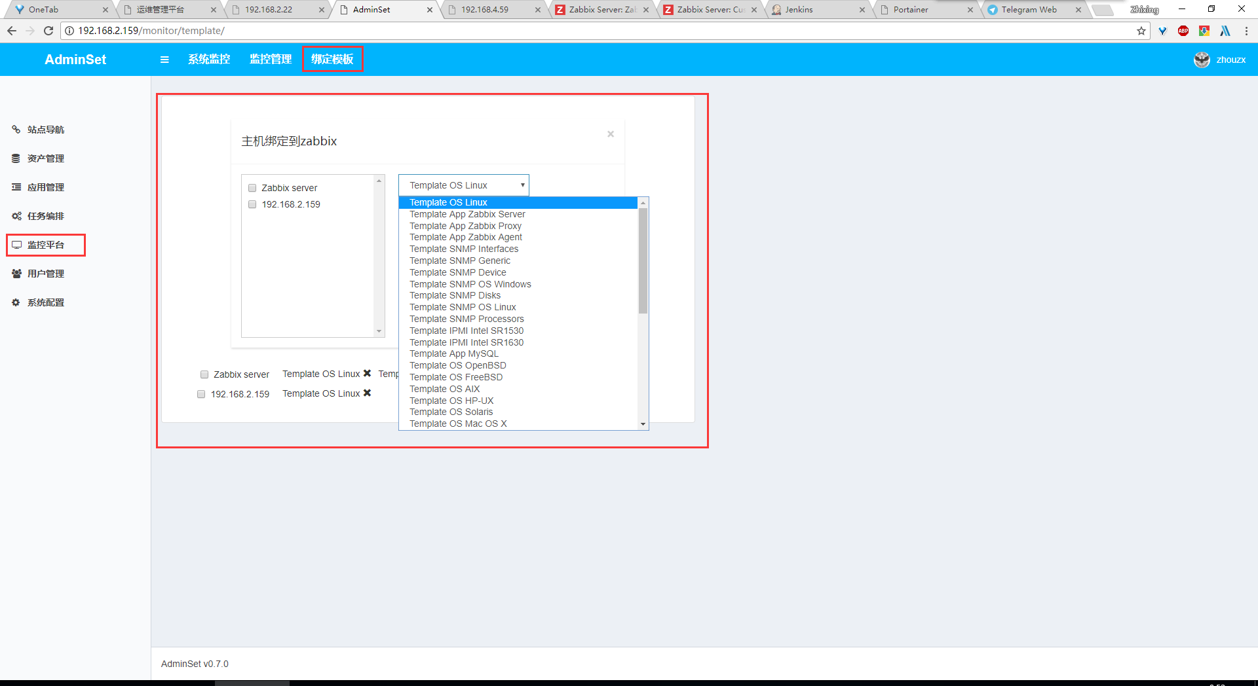Click the dropdown list scrollbar thumb
Screen dimensions: 1258x686
click(x=643, y=261)
